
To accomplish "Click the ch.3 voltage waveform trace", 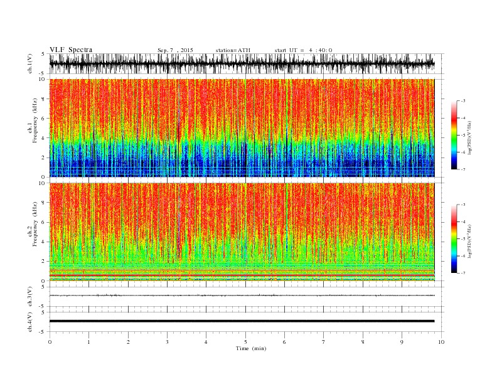I will [242, 296].
